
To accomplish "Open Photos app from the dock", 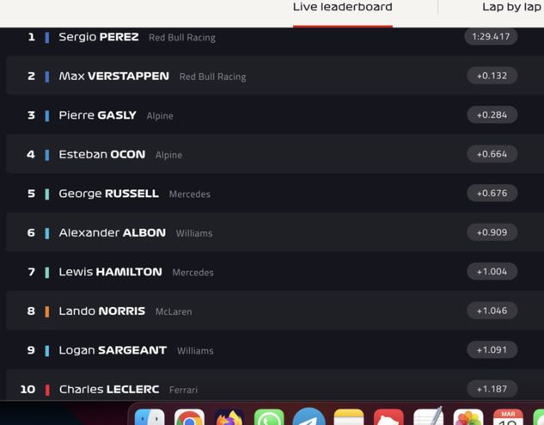I will pos(468,417).
